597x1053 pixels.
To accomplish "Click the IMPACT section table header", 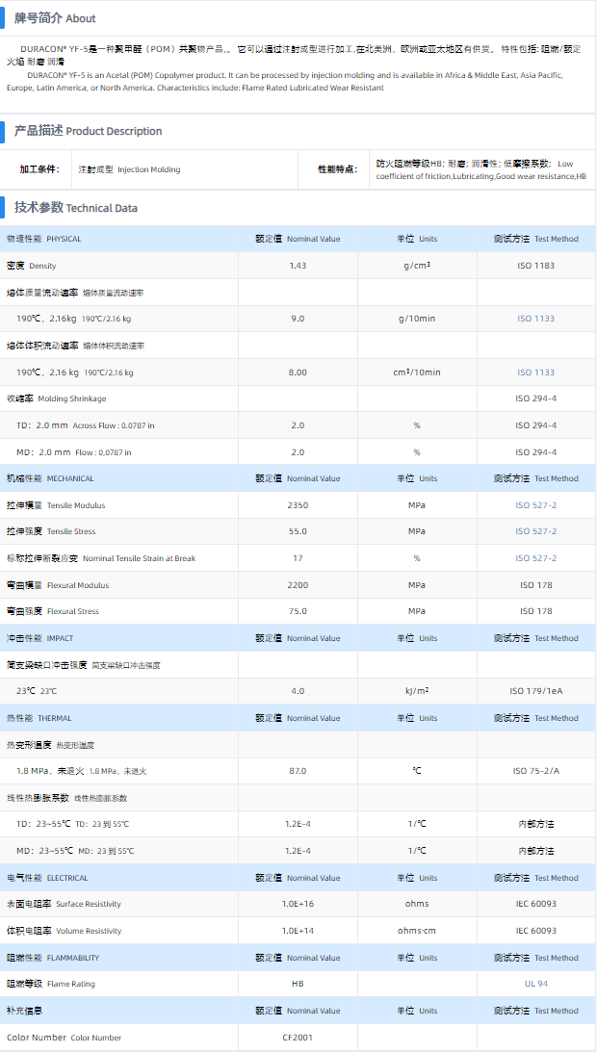I will point(39,638).
